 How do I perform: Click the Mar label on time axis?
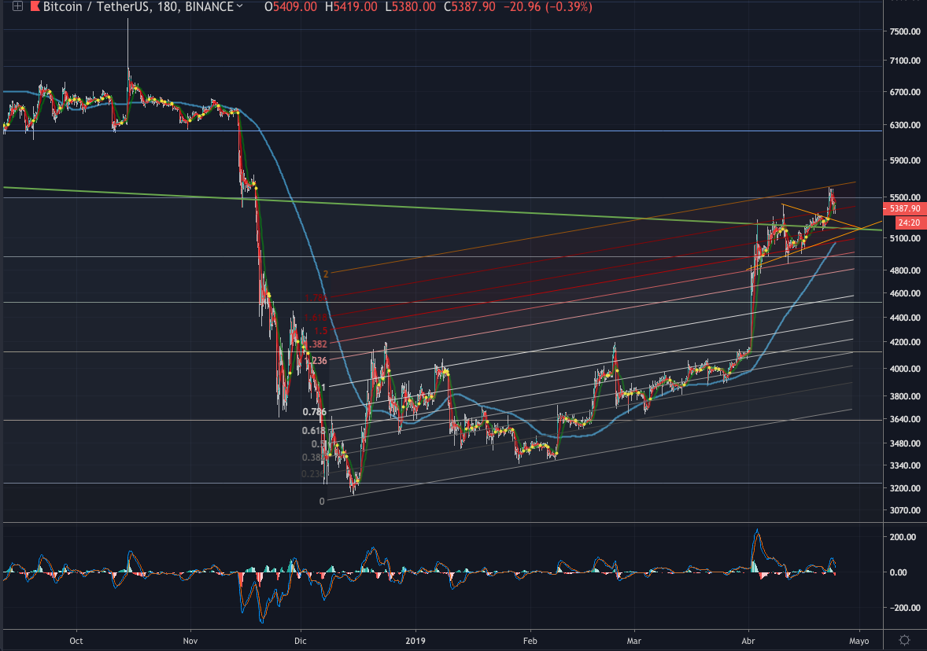[x=633, y=640]
